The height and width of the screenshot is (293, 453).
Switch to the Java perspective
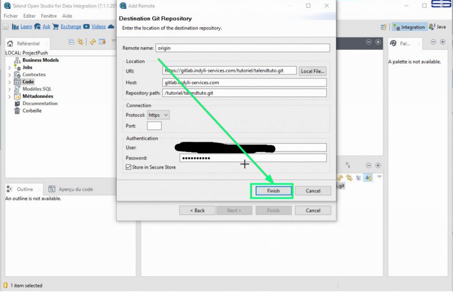[x=437, y=27]
